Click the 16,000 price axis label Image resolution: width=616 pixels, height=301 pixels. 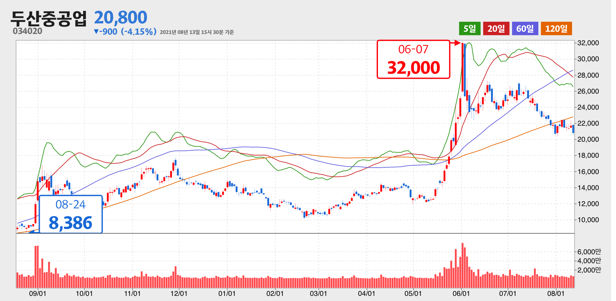(588, 172)
